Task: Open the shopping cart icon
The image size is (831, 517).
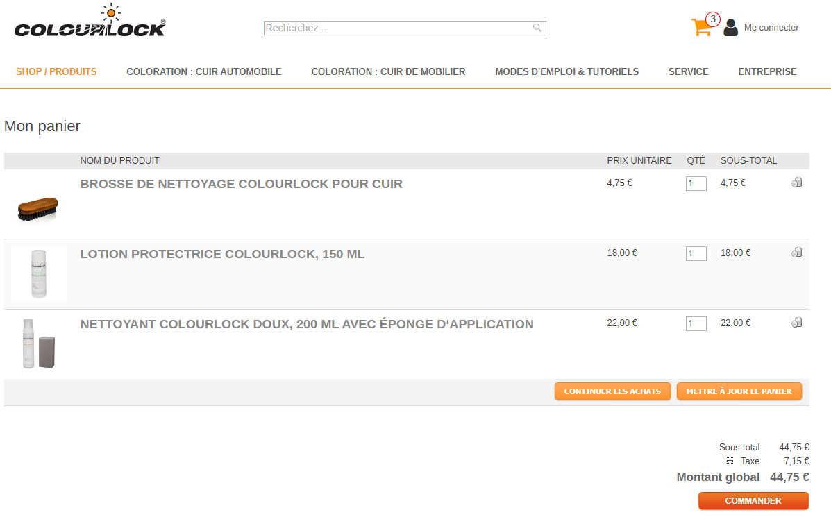Action: (702, 26)
